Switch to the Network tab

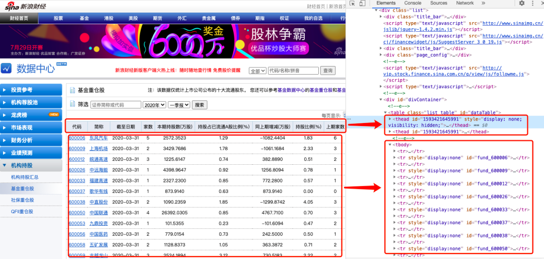tap(465, 3)
